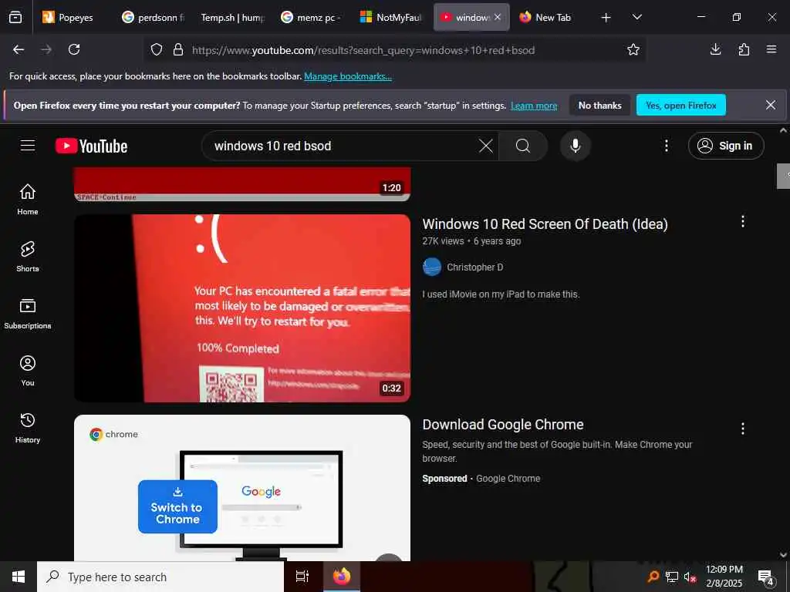The width and height of the screenshot is (790, 592).
Task: Open Download Google Chrome ad title
Action: click(503, 425)
